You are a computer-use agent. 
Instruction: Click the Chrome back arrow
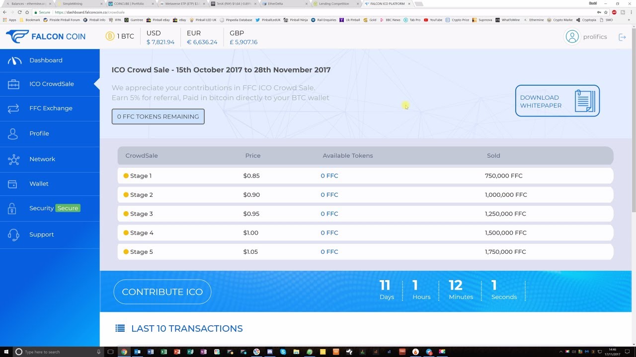pos(5,12)
